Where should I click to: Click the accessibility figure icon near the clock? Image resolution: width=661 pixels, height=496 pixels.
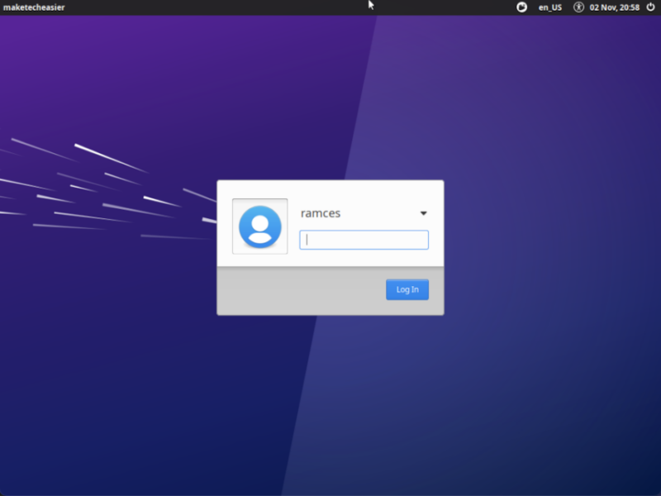[578, 7]
